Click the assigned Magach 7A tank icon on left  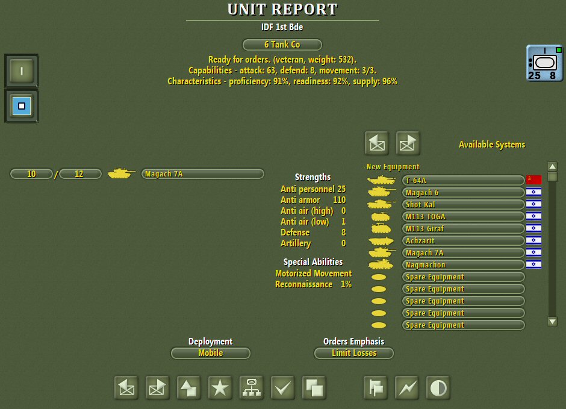click(122, 173)
